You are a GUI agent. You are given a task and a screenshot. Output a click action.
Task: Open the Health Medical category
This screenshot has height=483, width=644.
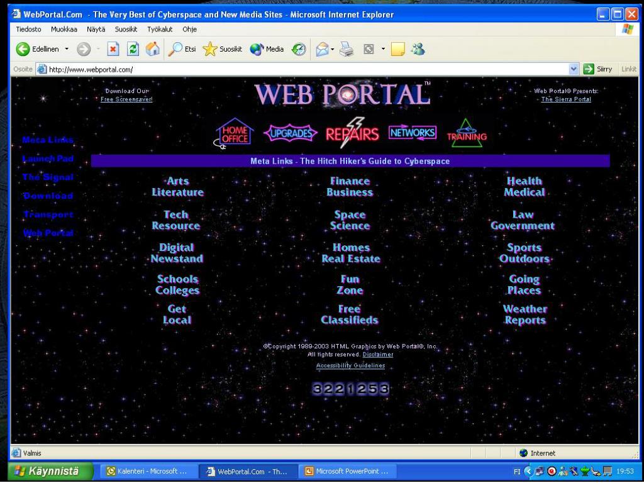click(524, 187)
